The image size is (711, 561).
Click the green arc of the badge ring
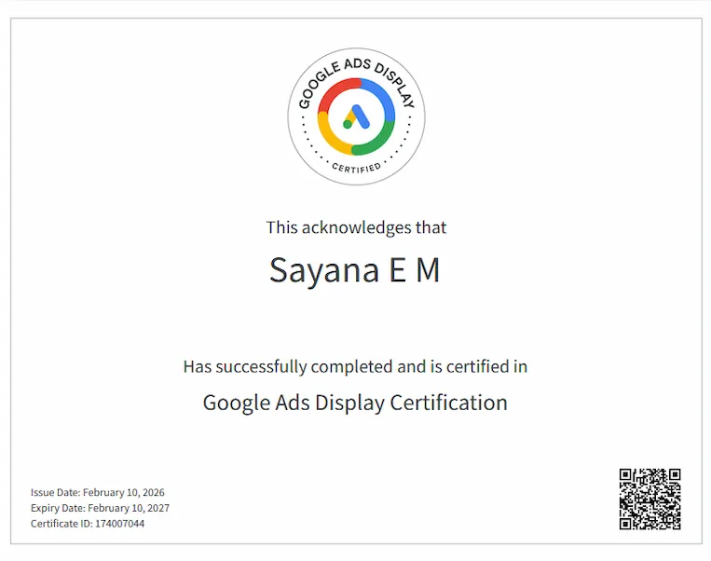click(x=377, y=142)
